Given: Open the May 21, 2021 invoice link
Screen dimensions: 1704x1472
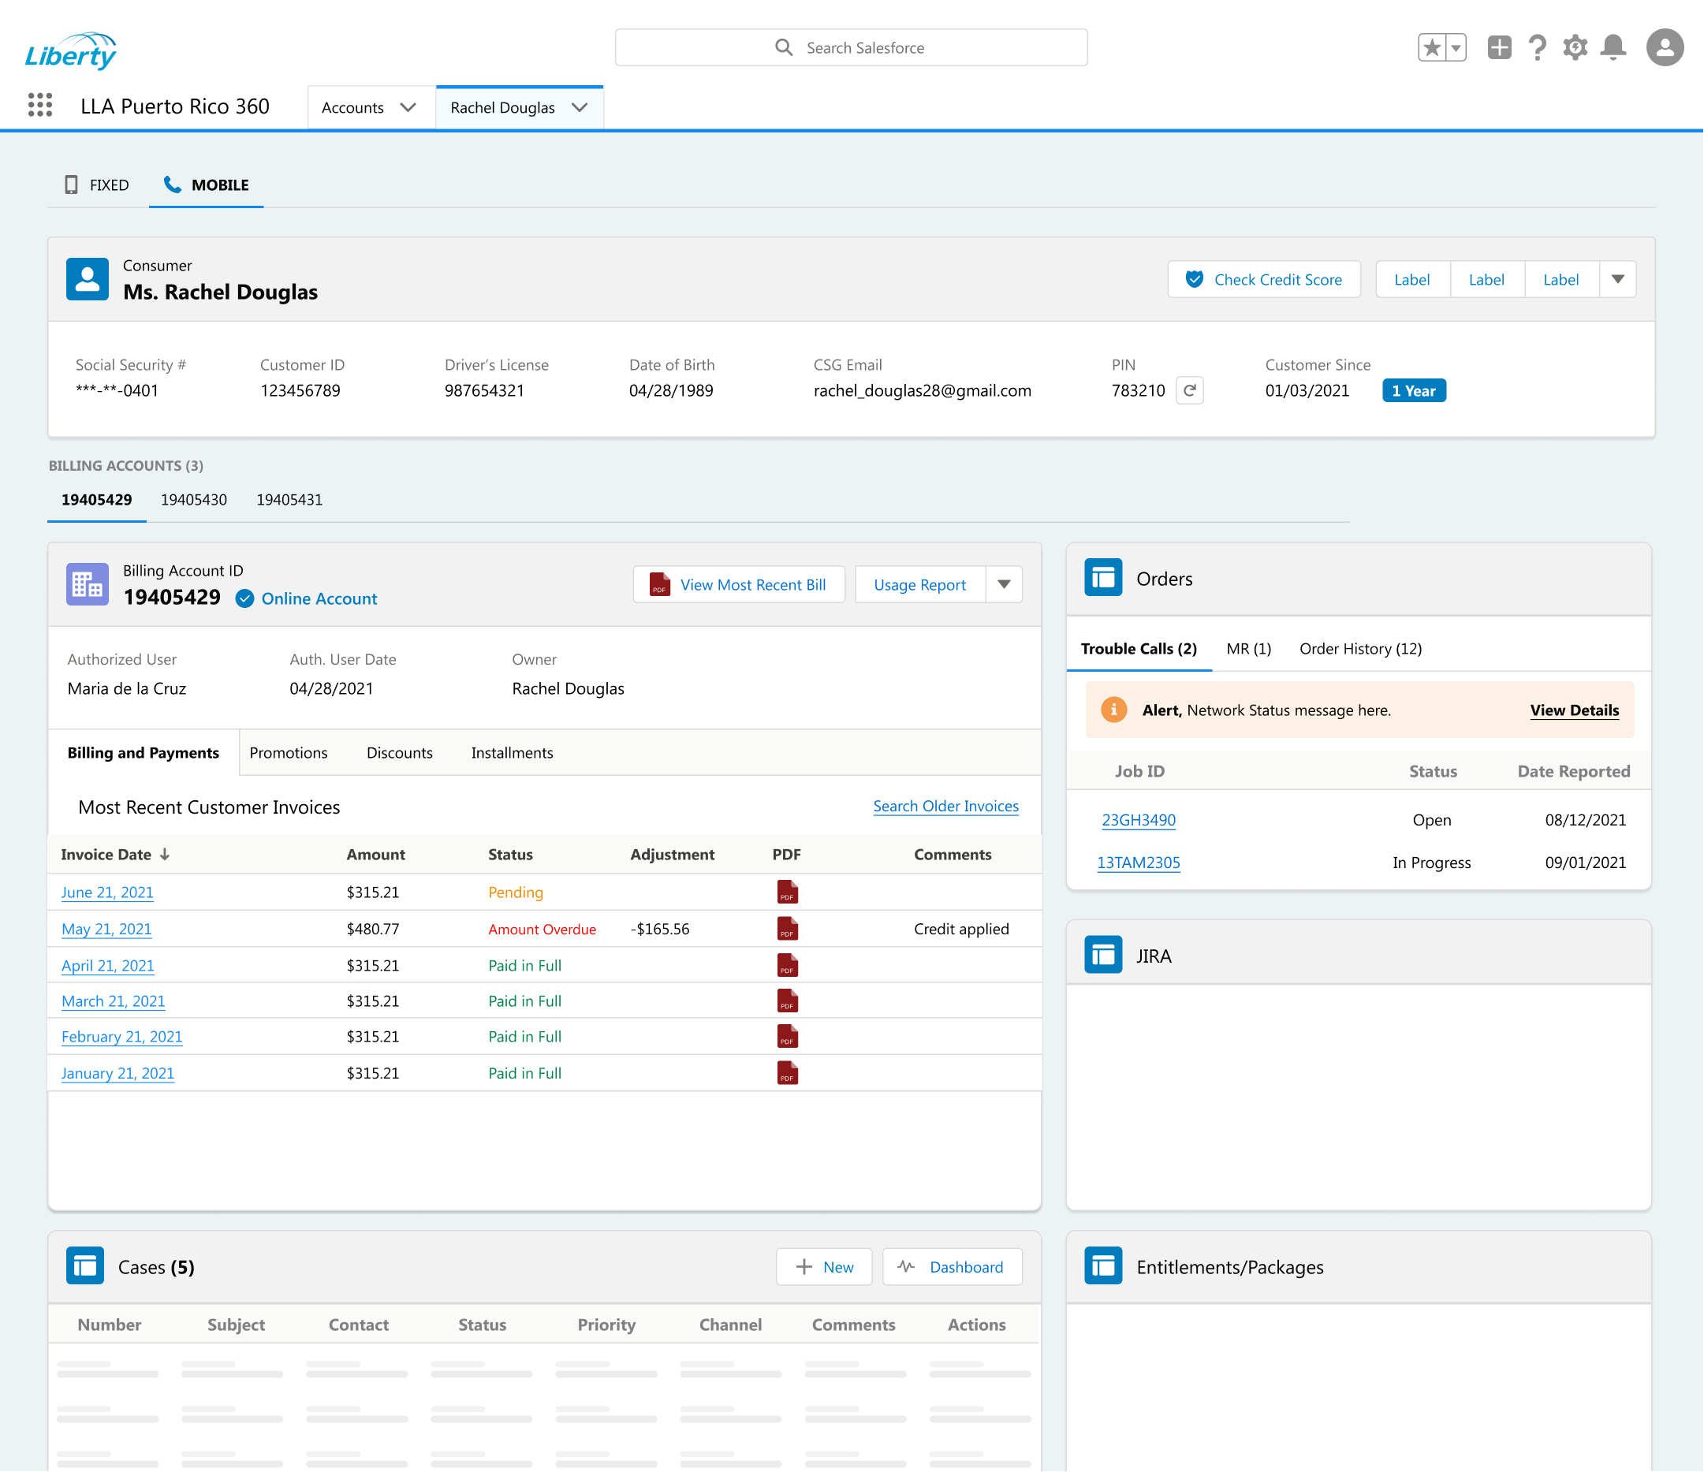Looking at the screenshot, I should tap(107, 930).
